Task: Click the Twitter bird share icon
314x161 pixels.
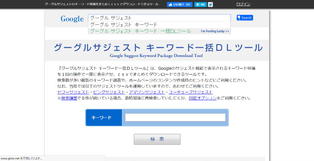Action: pyautogui.click(x=210, y=4)
